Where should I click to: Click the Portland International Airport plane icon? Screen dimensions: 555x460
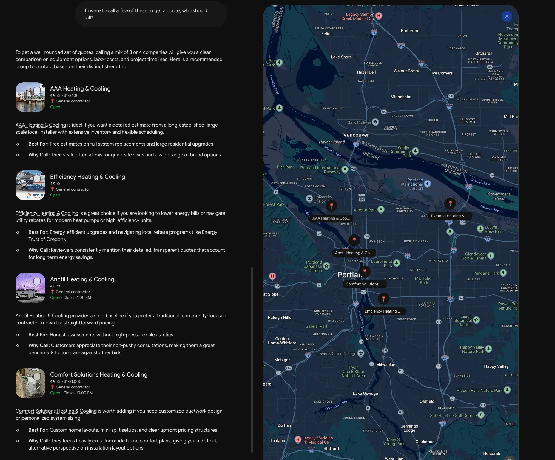click(427, 184)
